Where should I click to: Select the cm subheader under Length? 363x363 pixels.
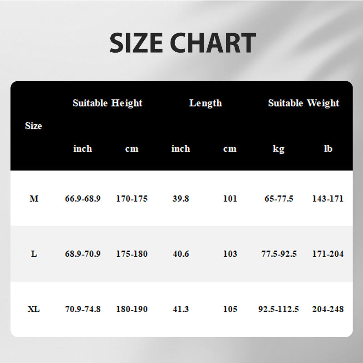[230, 149]
